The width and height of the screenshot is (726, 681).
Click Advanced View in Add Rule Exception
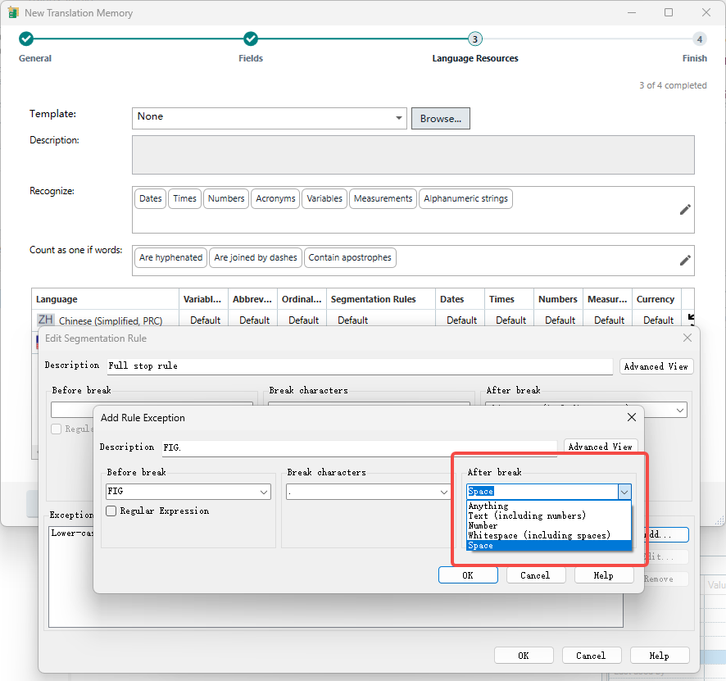pos(600,447)
